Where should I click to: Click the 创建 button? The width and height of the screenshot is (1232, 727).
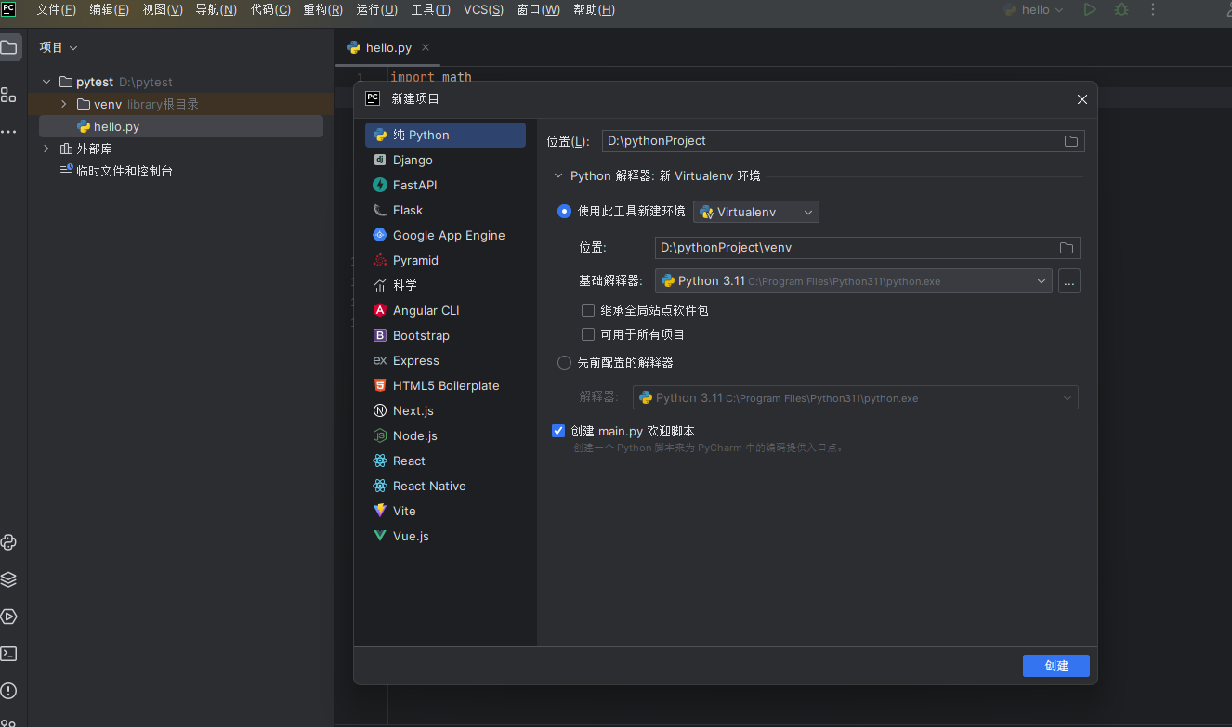coord(1056,666)
